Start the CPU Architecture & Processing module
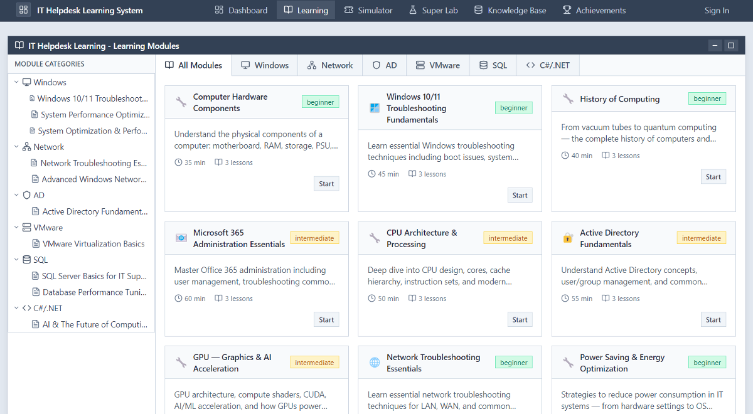753x414 pixels. 520,320
